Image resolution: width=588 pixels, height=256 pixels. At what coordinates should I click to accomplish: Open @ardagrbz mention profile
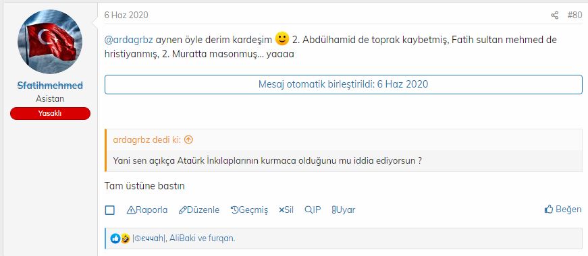point(129,40)
